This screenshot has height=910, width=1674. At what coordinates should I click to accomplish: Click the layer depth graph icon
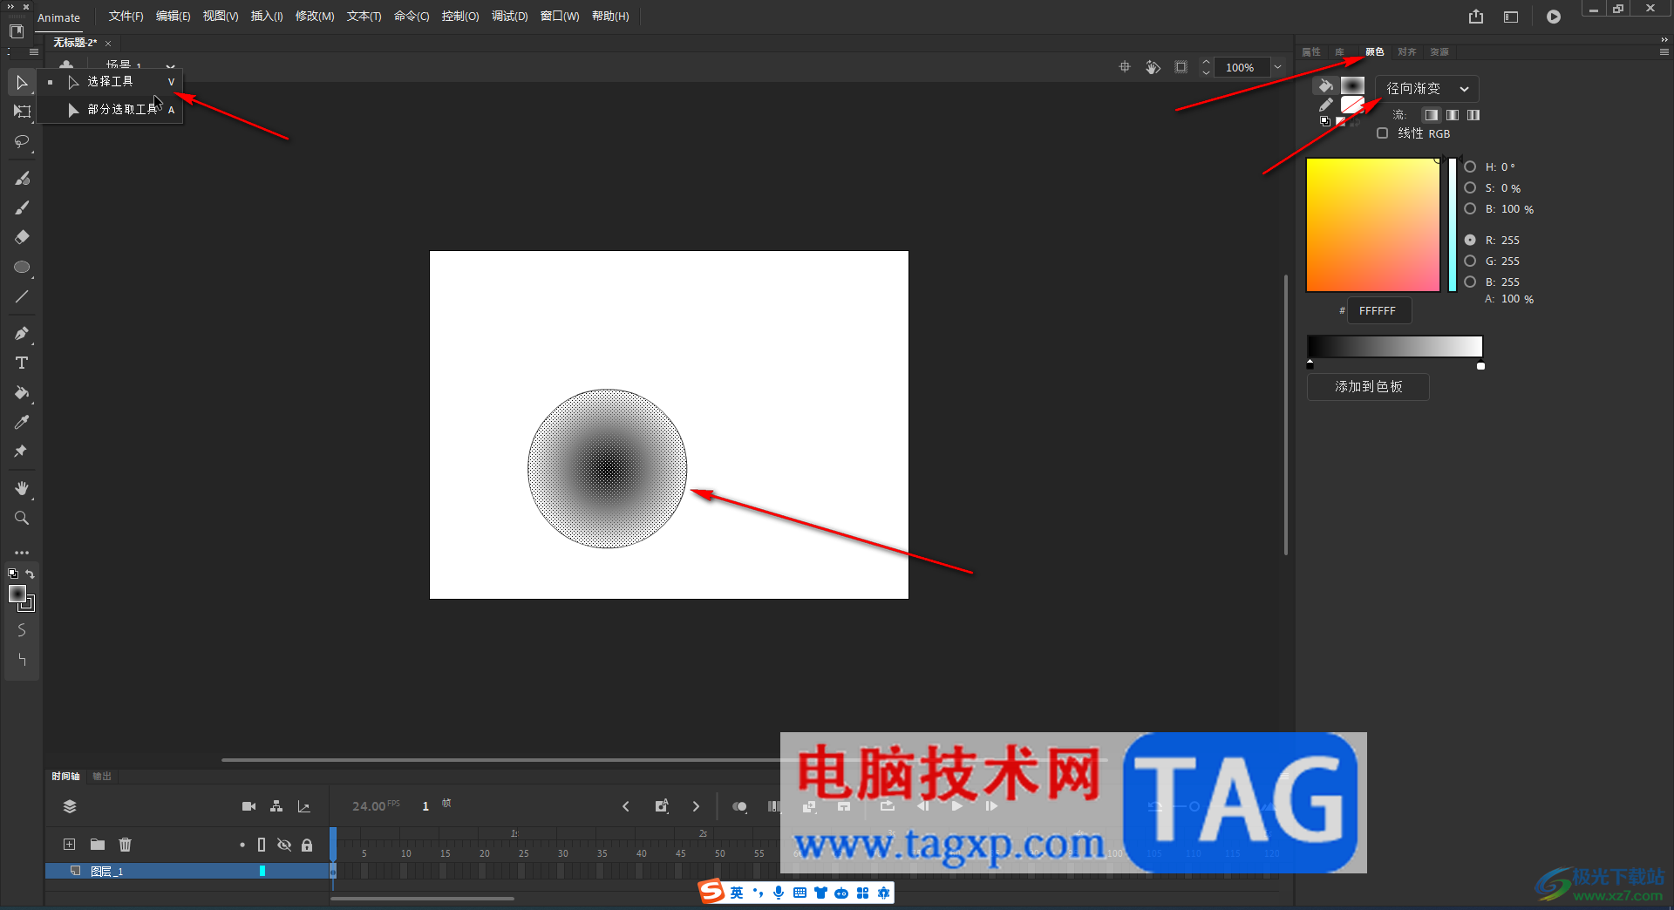(304, 806)
